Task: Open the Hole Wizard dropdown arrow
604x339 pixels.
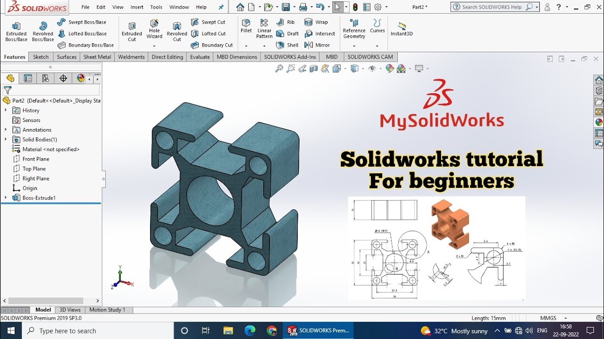Action: (154, 46)
